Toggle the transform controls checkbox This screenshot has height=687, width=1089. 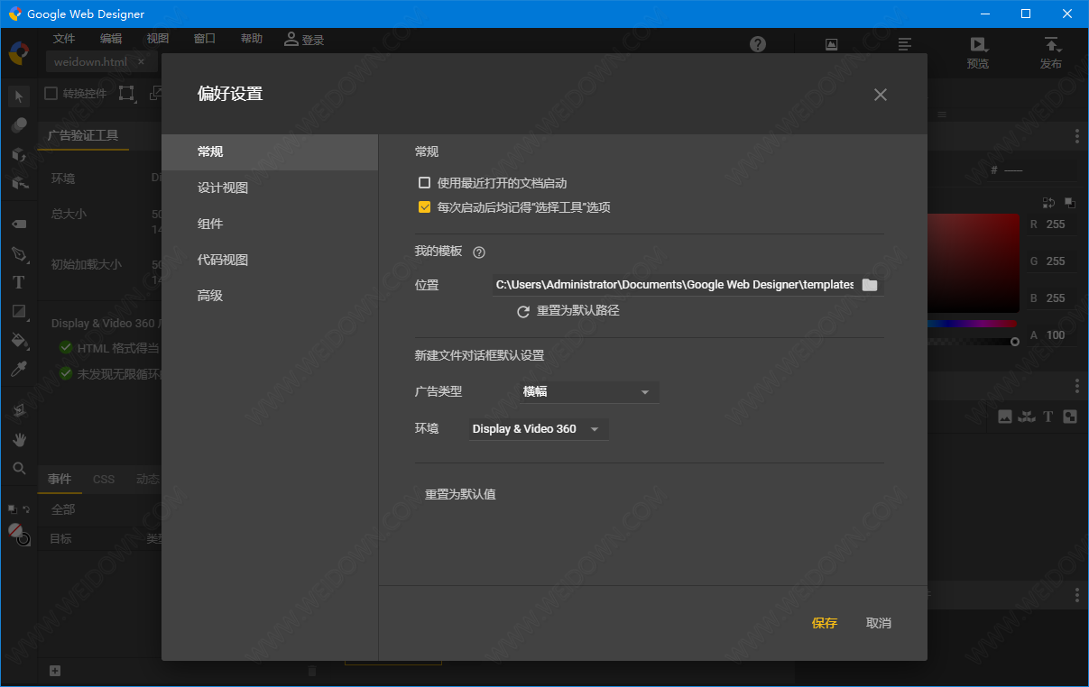pos(51,93)
